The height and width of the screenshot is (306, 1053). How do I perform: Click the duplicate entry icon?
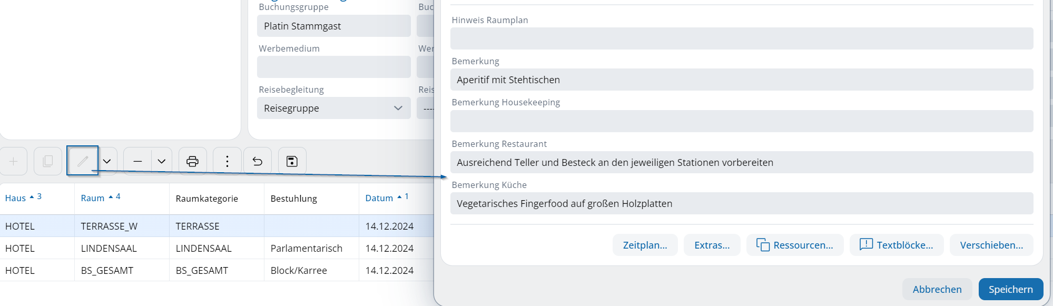(47, 161)
